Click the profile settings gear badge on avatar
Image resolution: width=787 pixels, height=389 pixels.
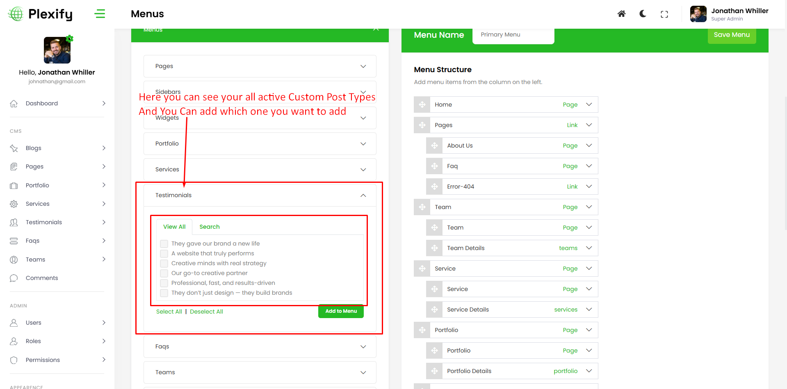coord(70,39)
